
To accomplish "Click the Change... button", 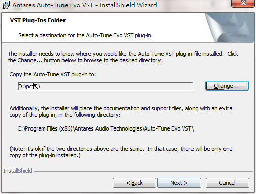I will pos(227,86).
